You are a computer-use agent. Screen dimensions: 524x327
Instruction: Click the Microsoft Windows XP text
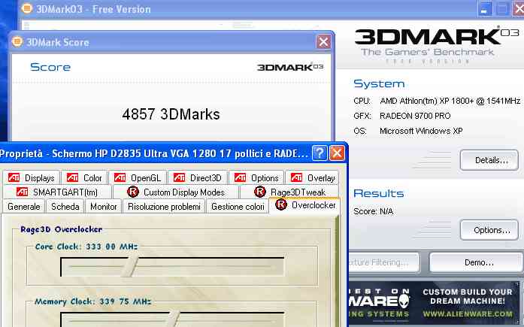click(x=421, y=131)
